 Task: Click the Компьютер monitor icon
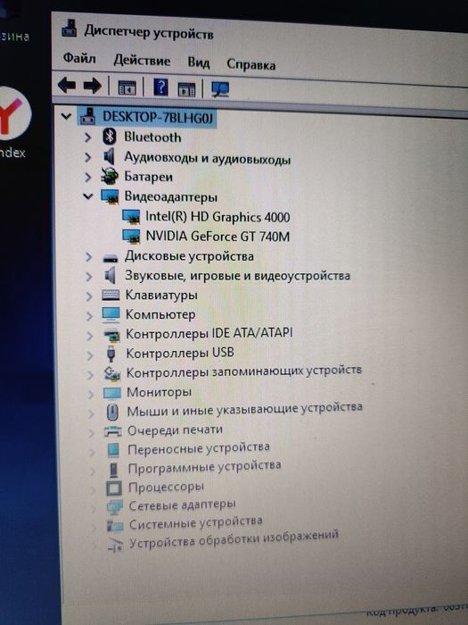(111, 314)
